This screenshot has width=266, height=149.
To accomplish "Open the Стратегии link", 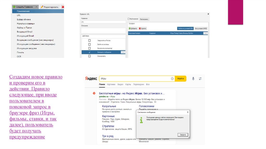I will (108, 126).
